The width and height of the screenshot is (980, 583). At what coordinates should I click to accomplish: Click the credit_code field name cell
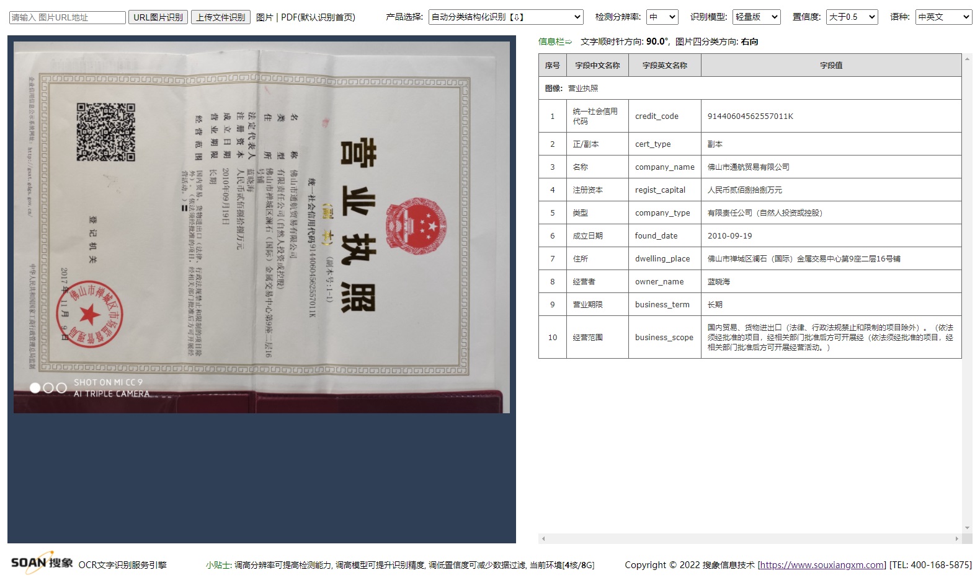665,116
